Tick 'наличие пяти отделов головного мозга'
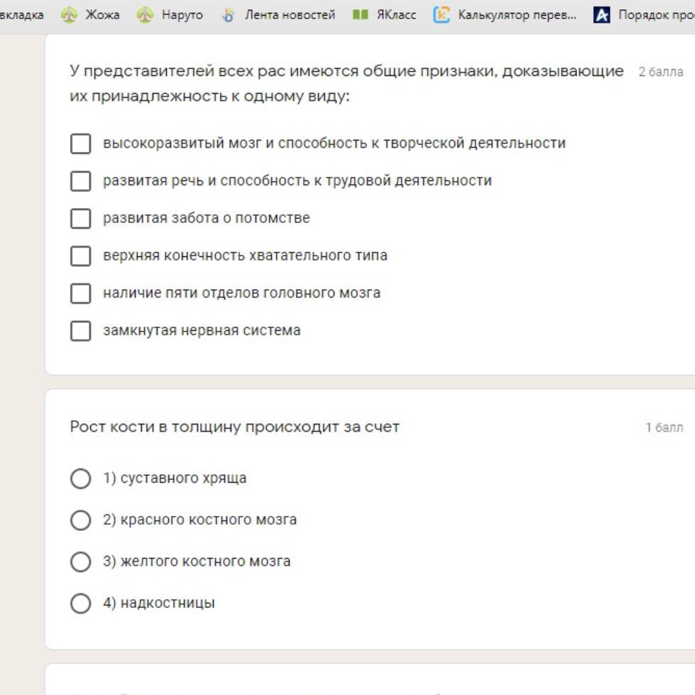The image size is (695, 695). (81, 293)
